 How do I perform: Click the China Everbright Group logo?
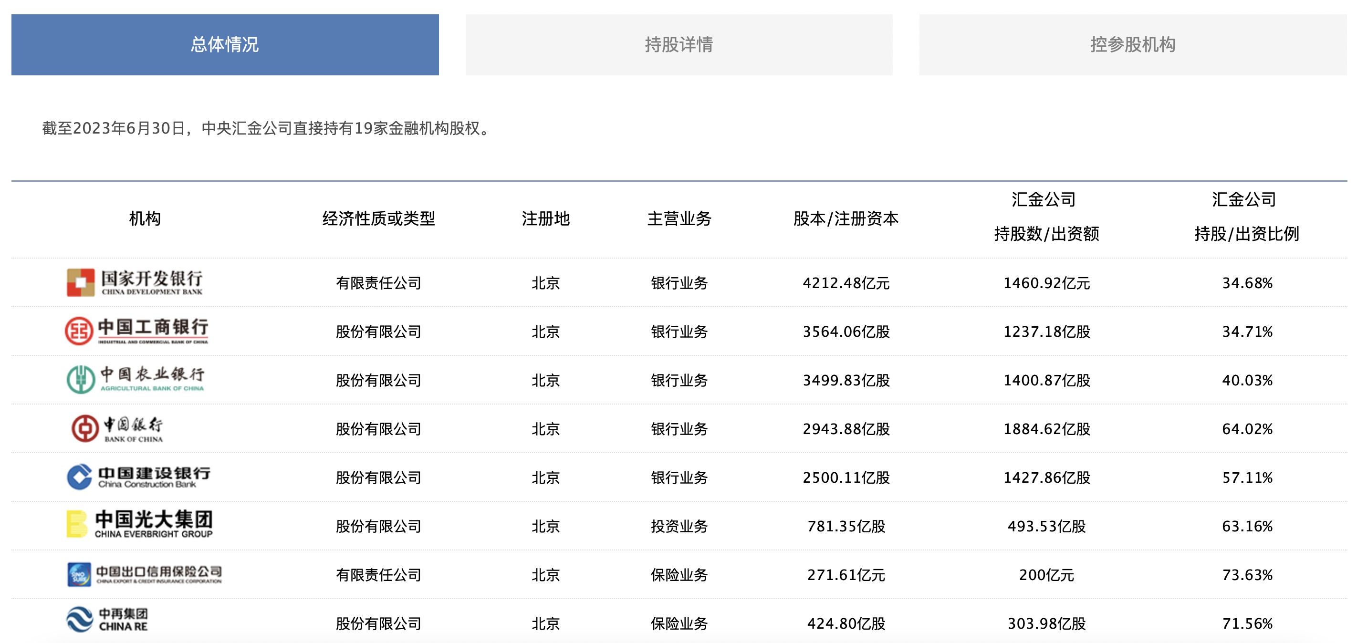pos(140,525)
